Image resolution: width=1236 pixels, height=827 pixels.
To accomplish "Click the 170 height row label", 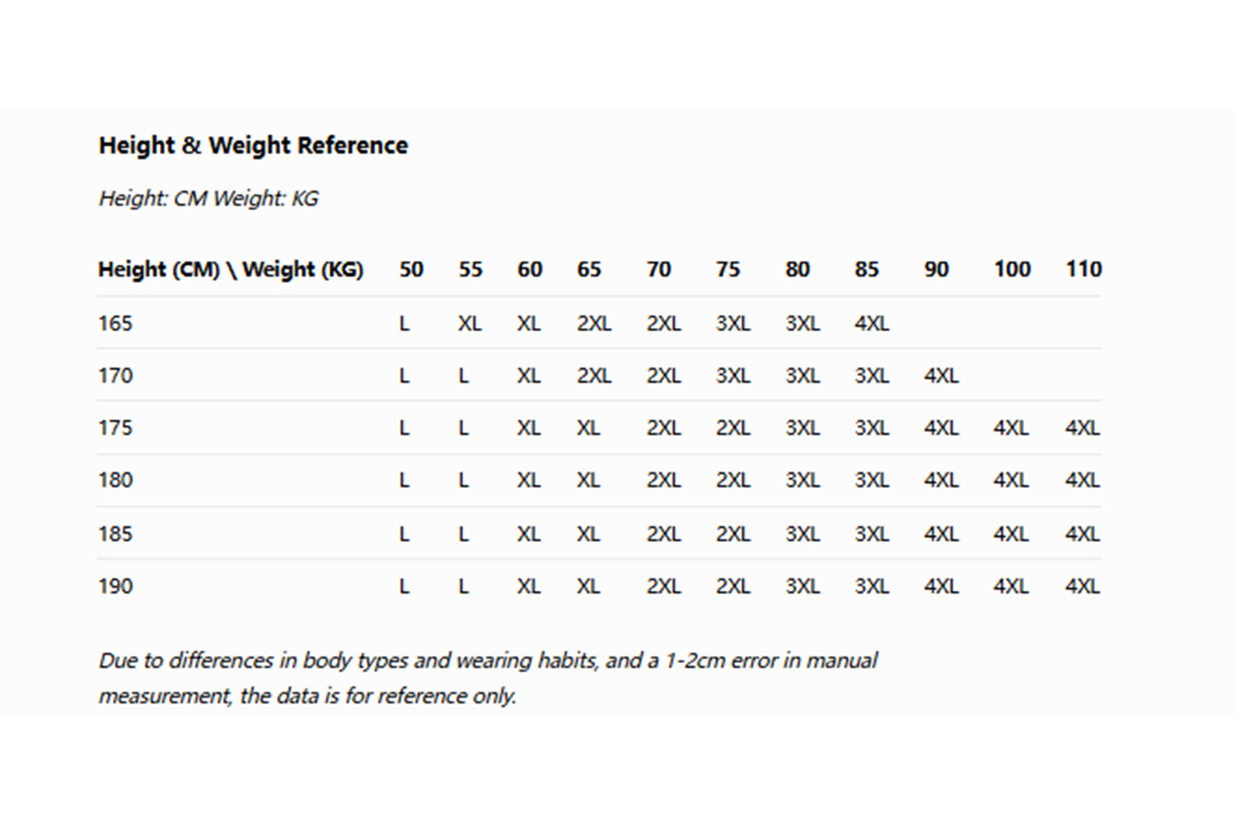I will click(115, 376).
